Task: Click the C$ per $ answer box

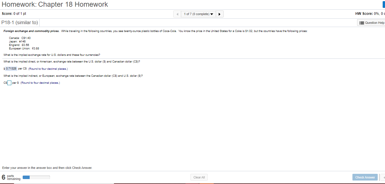Action: (x=9, y=83)
